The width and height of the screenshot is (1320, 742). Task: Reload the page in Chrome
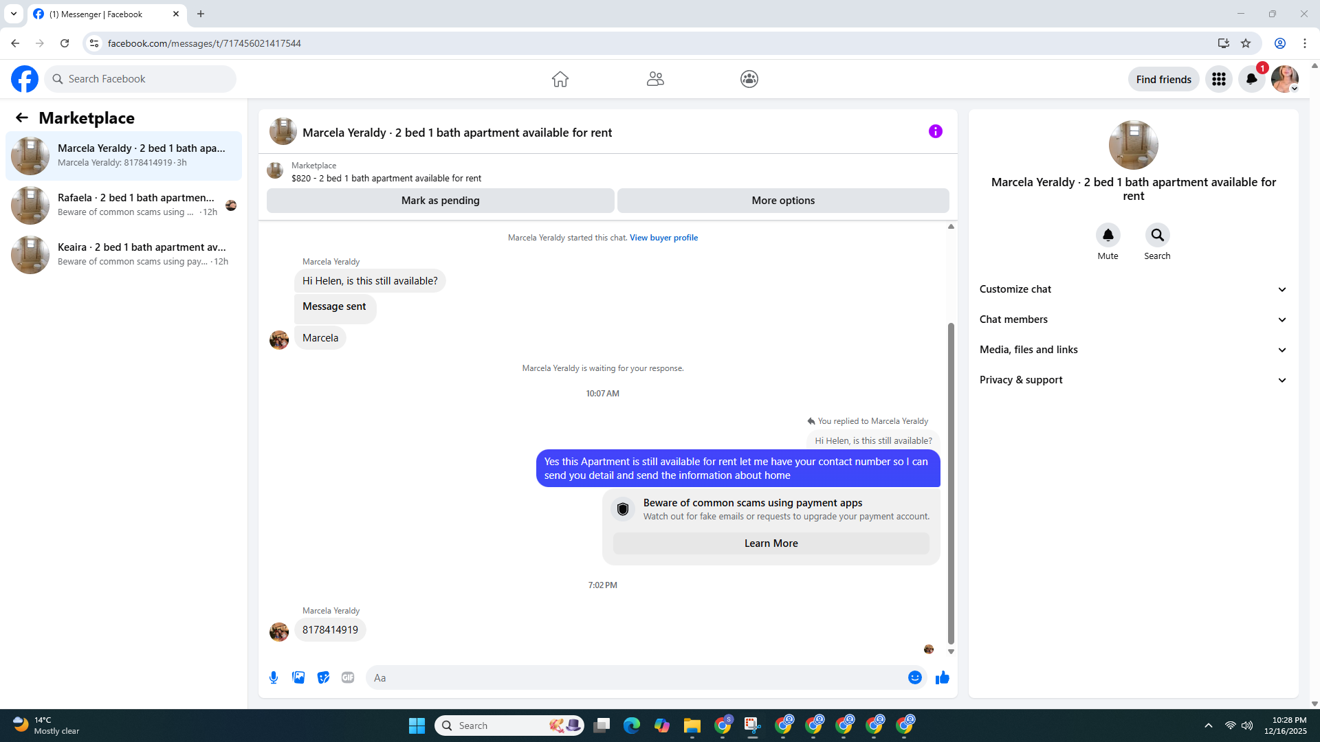pos(65,43)
